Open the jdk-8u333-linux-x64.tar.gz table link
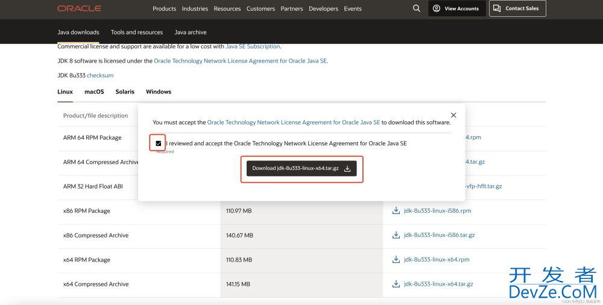The image size is (603, 305). tap(438, 284)
